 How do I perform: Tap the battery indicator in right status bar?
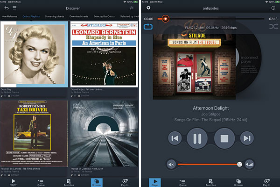[278, 2]
